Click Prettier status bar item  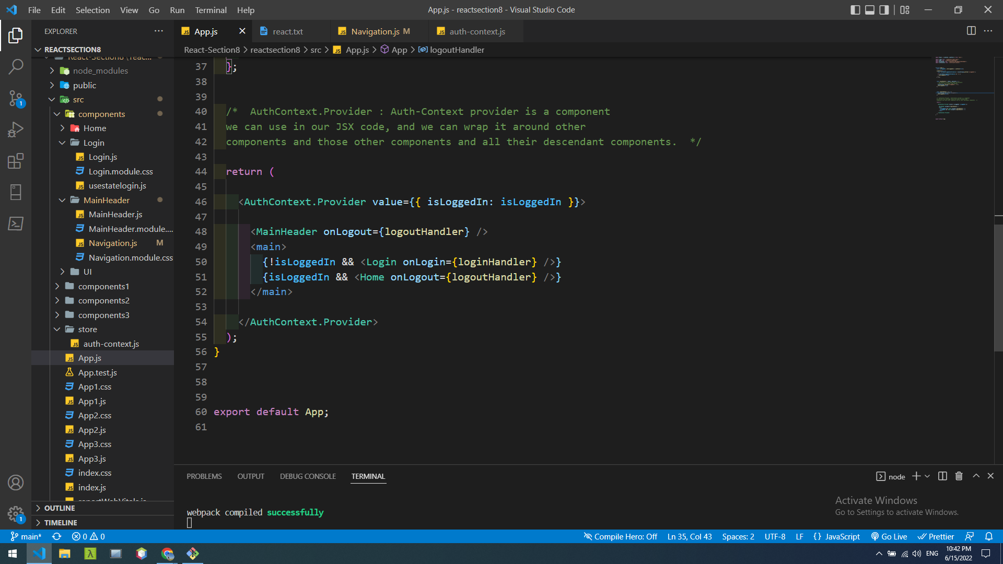pos(936,536)
